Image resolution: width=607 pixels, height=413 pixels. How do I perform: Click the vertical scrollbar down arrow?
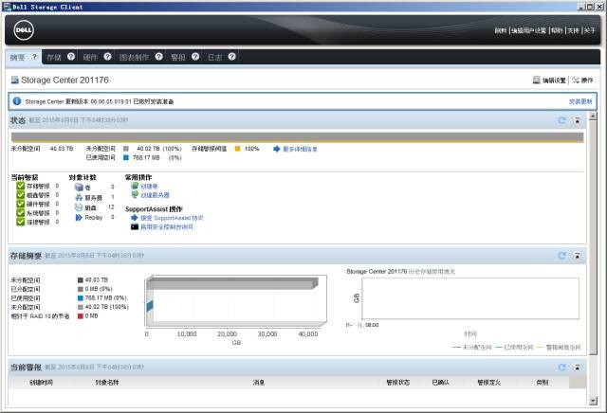point(593,401)
